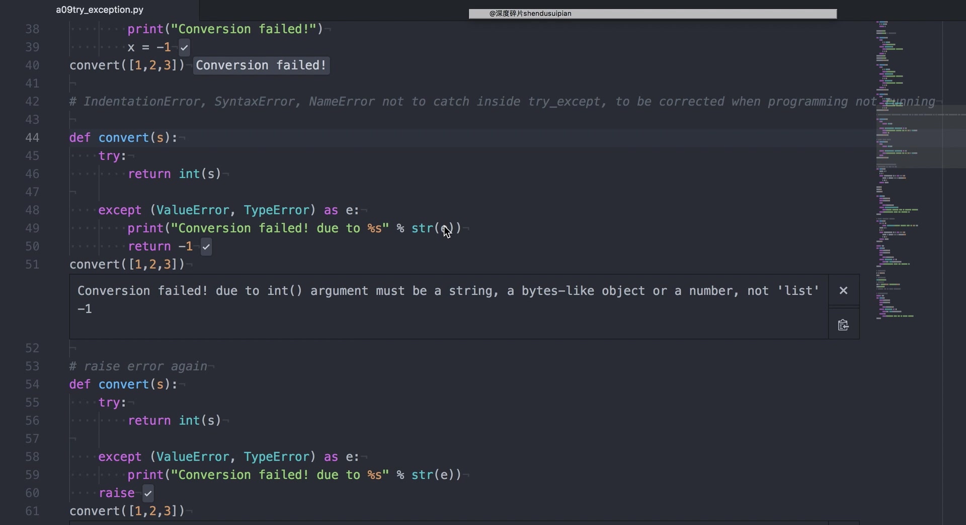This screenshot has height=525, width=966.
Task: Close the traceback output panel
Action: tap(843, 291)
